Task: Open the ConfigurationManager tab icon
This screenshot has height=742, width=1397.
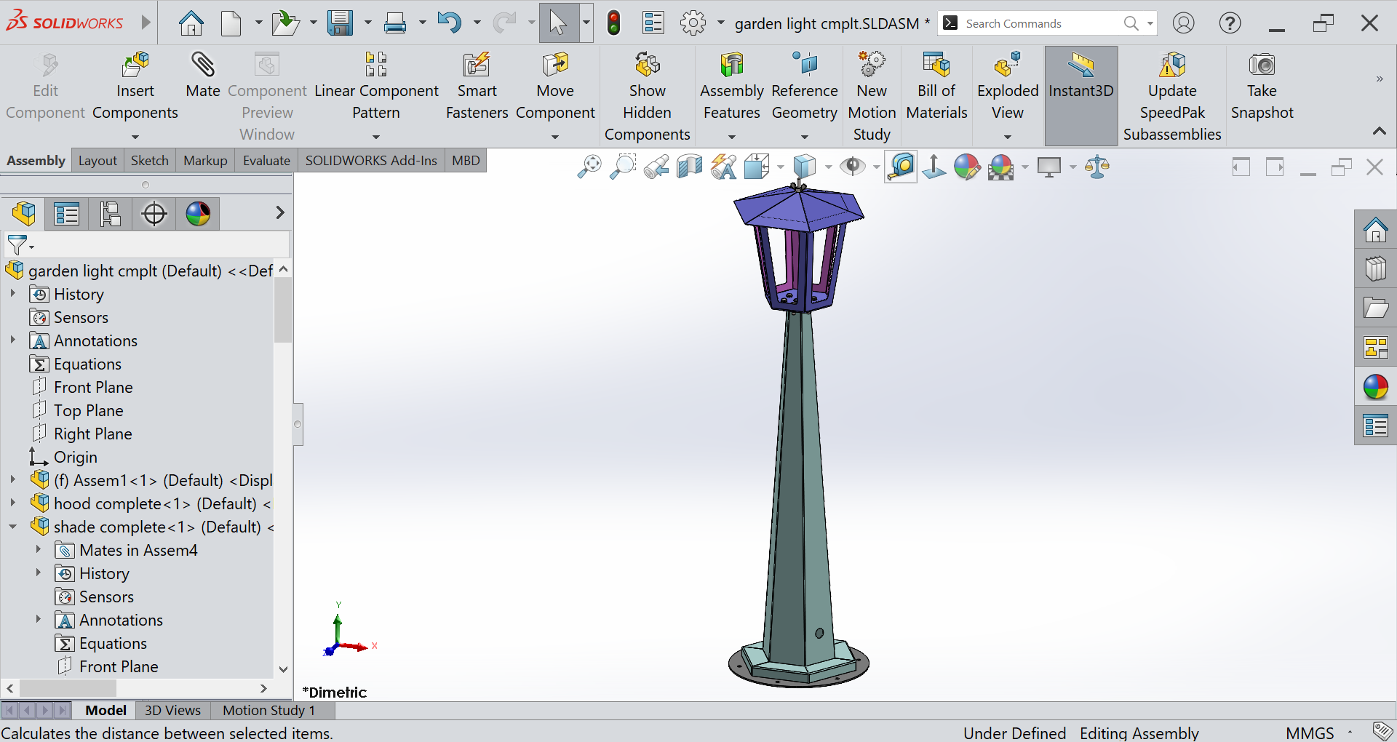Action: 110,214
